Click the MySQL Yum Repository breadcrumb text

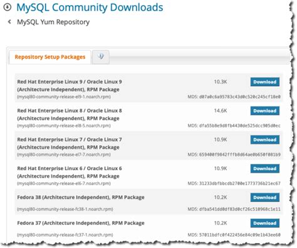pyautogui.click(x=53, y=22)
